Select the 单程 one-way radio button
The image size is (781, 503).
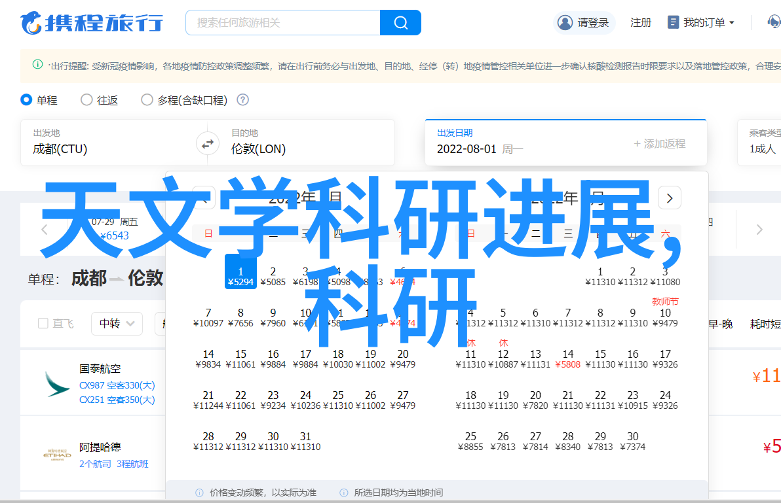(x=26, y=100)
